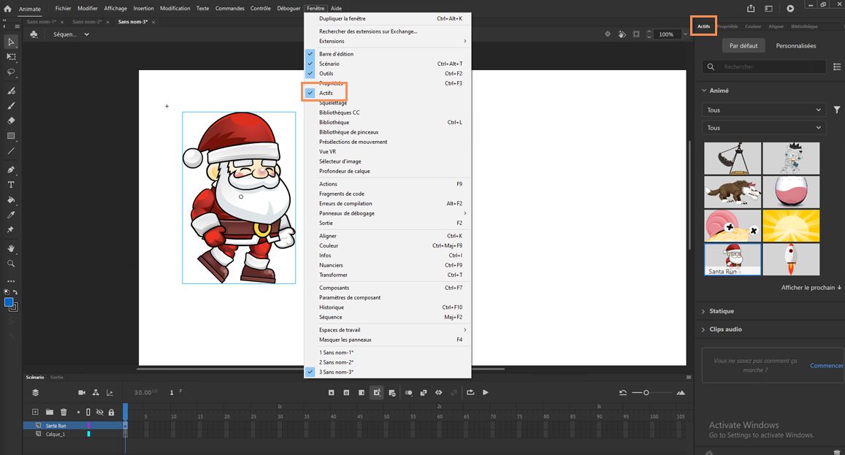The height and width of the screenshot is (455, 845).
Task: Select checked document 3 Sans nom-3*
Action: tap(388, 372)
